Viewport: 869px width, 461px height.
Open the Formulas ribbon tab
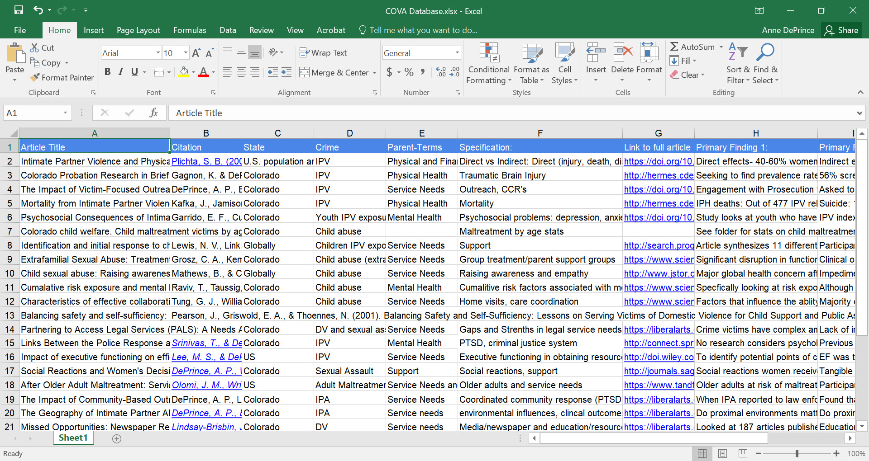[x=190, y=30]
